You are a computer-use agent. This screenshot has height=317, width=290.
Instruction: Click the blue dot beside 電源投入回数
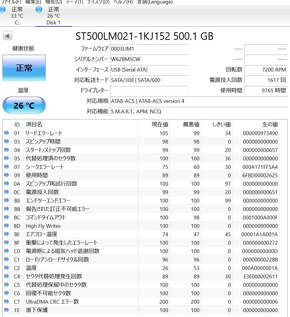point(6,192)
